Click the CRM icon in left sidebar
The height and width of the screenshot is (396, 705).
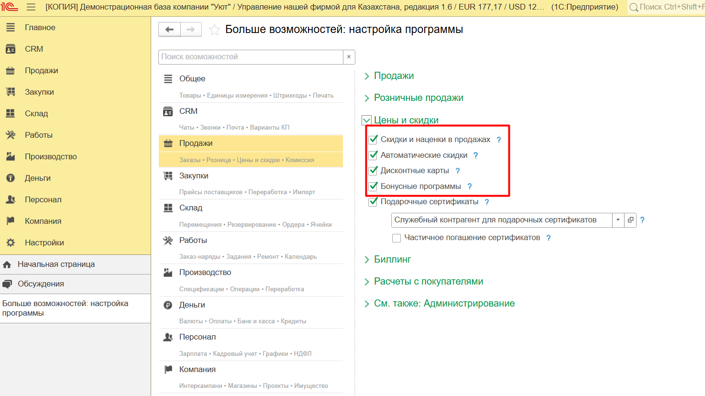11,49
